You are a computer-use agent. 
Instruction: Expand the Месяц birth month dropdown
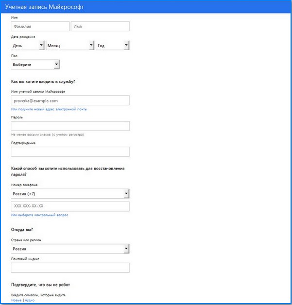[70, 45]
